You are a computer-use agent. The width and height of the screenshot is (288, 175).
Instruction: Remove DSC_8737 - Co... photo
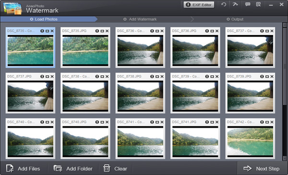pyautogui.click(x=272, y=31)
